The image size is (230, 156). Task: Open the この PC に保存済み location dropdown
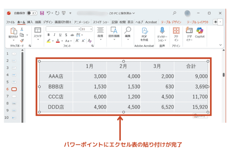122,13
